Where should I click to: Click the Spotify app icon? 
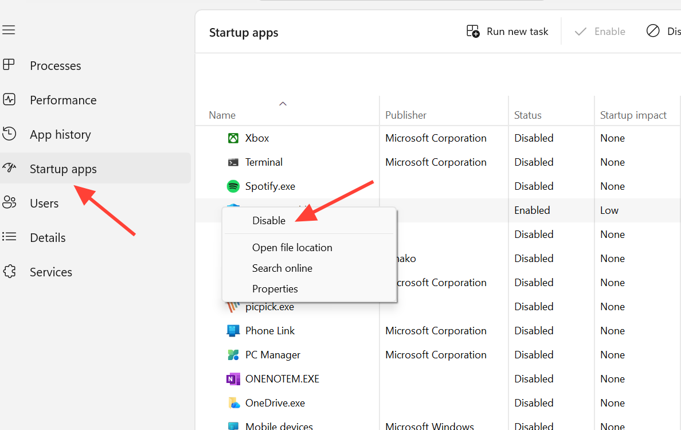pyautogui.click(x=233, y=186)
